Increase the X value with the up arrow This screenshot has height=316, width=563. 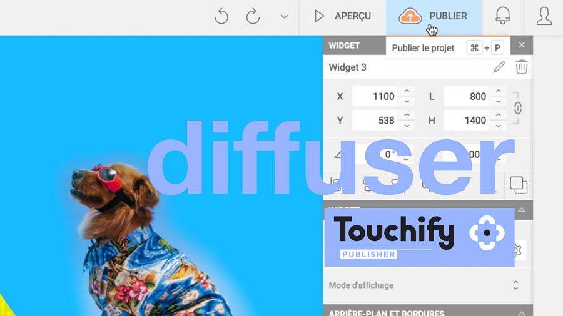407,91
